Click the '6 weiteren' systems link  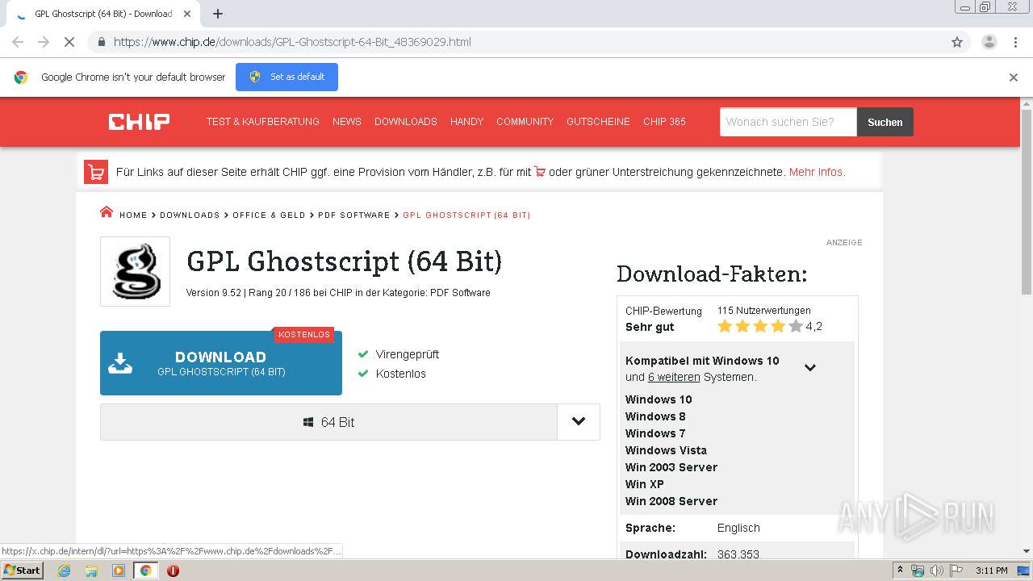coord(674,377)
